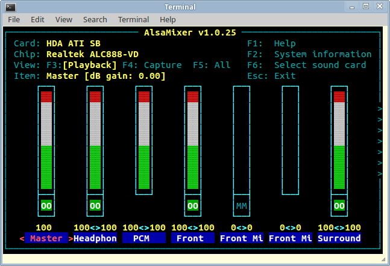Select the Surround channel label
390x266 pixels.
339,238
